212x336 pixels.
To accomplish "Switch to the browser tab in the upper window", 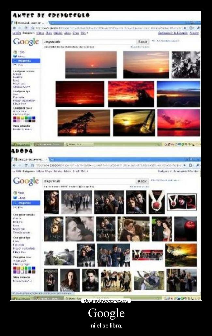I will point(30,23).
